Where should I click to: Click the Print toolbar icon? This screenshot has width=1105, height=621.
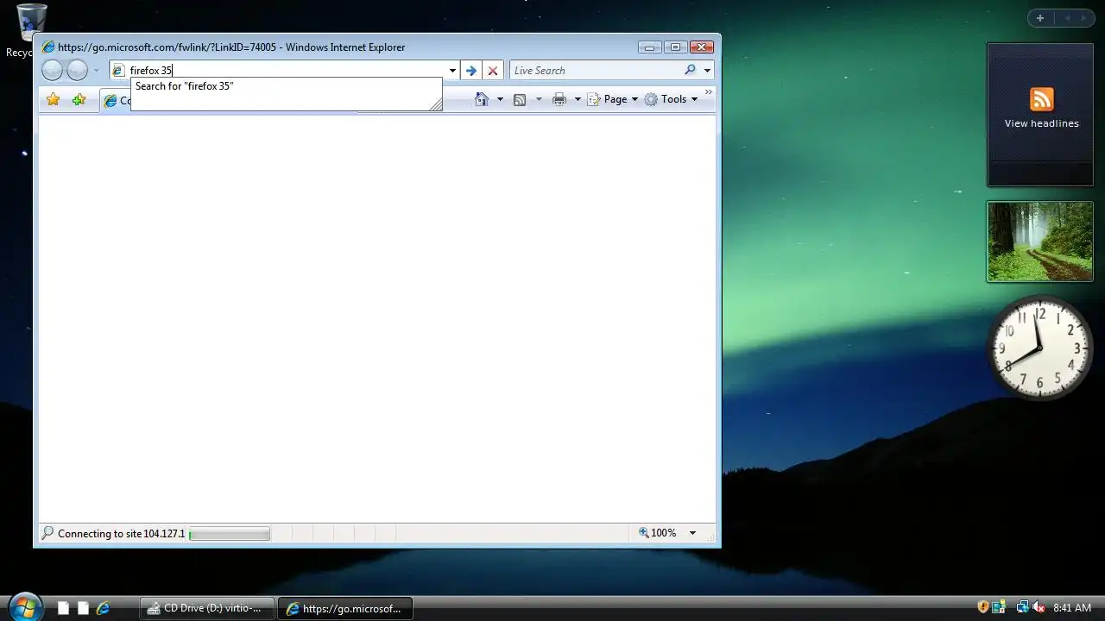[559, 99]
